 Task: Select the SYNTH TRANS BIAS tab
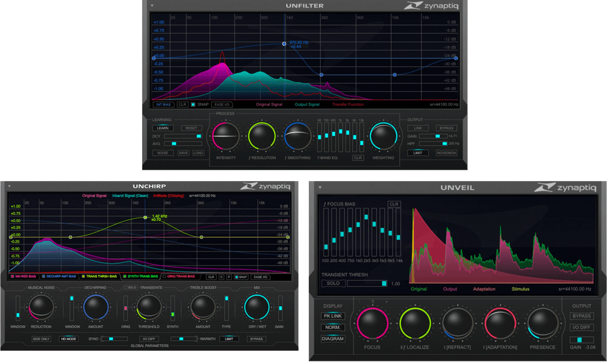[x=140, y=277]
